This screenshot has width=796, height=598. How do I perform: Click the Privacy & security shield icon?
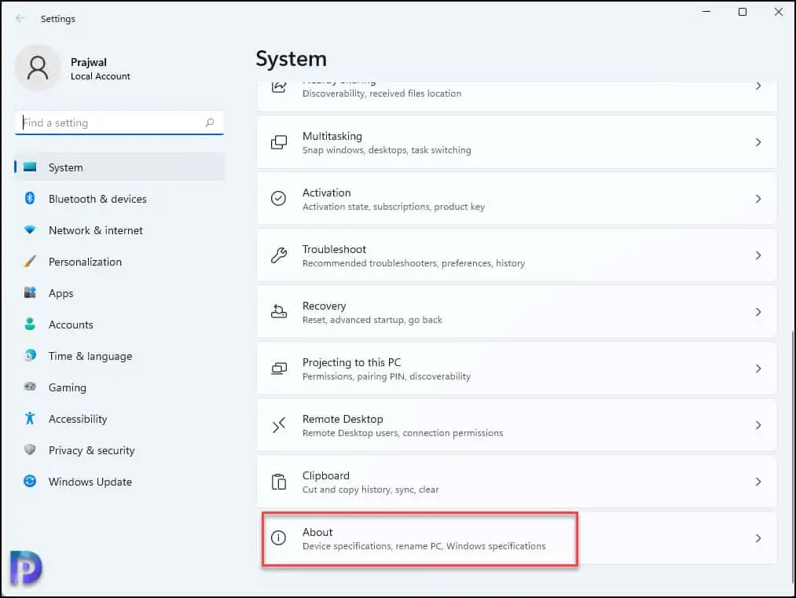[30, 450]
